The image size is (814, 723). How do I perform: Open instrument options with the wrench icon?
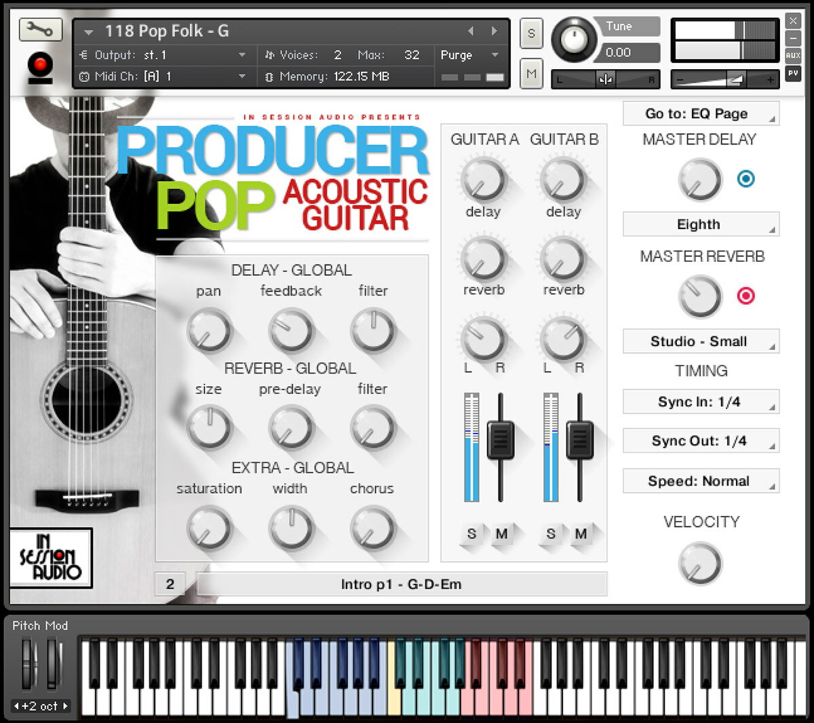(x=40, y=29)
